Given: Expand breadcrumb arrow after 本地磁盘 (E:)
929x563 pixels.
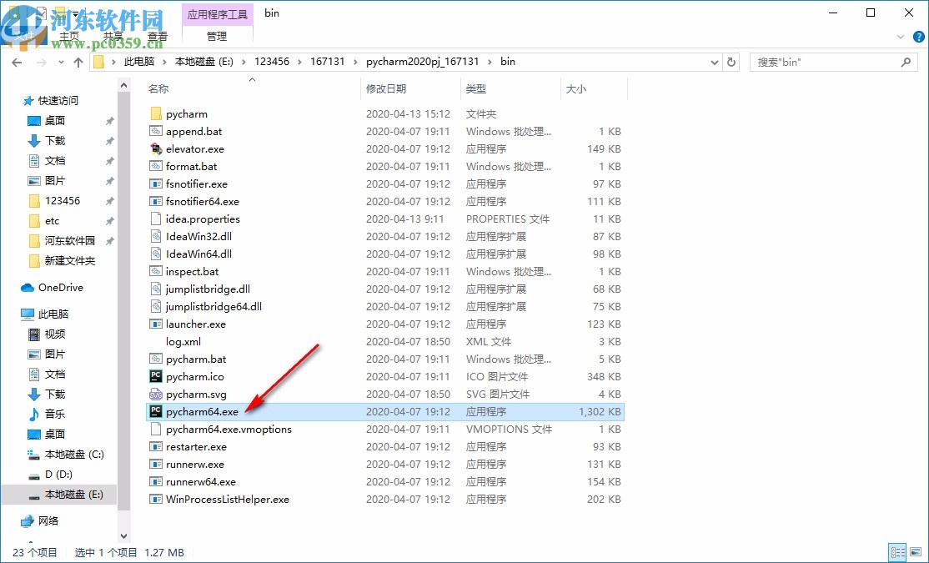Looking at the screenshot, I should click(244, 62).
